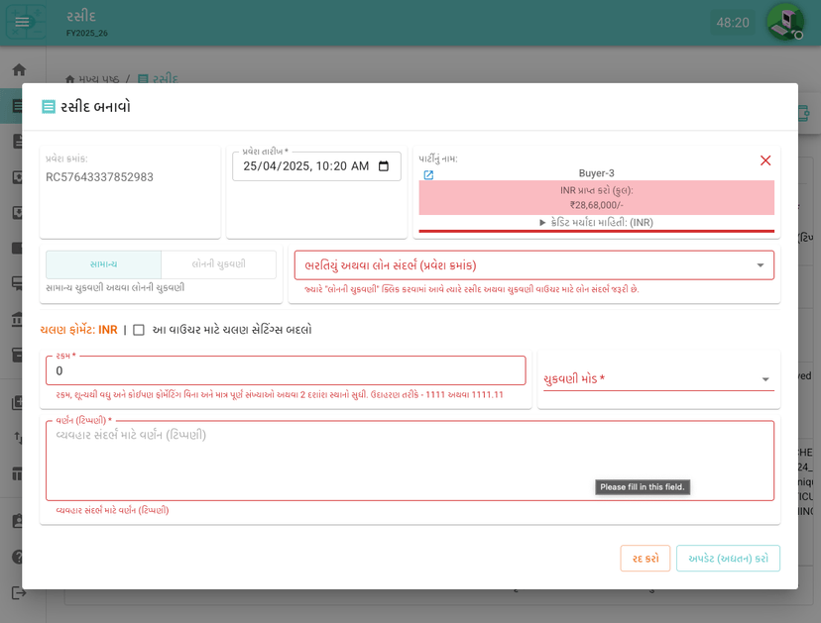Open the ચુકવણી મોડ dropdown

coord(658,379)
